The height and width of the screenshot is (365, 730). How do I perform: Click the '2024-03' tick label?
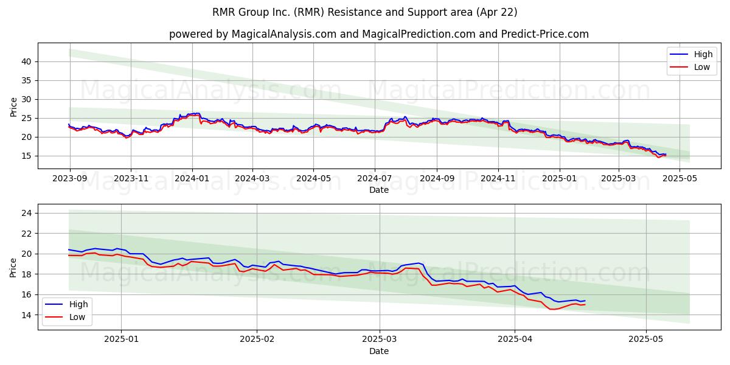(252, 178)
